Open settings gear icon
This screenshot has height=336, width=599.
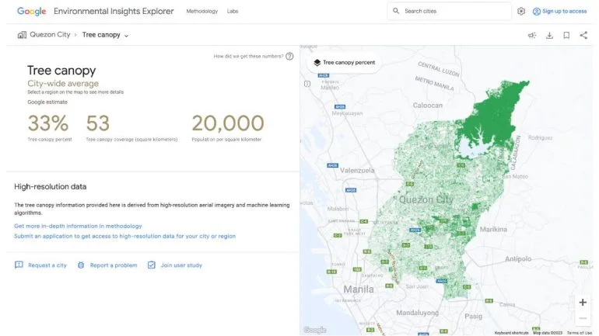click(521, 12)
